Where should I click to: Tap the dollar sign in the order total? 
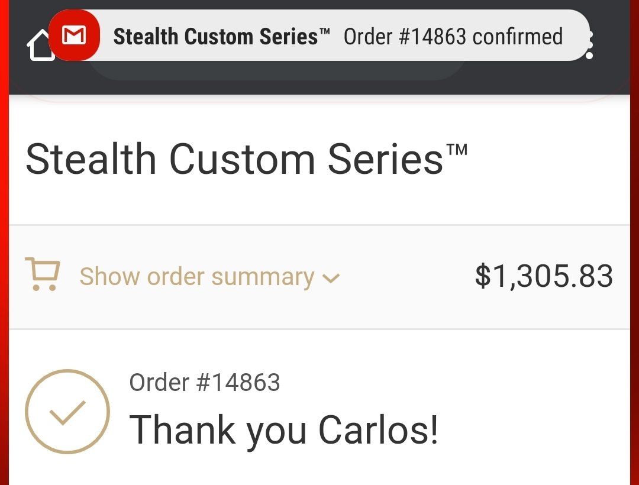483,276
